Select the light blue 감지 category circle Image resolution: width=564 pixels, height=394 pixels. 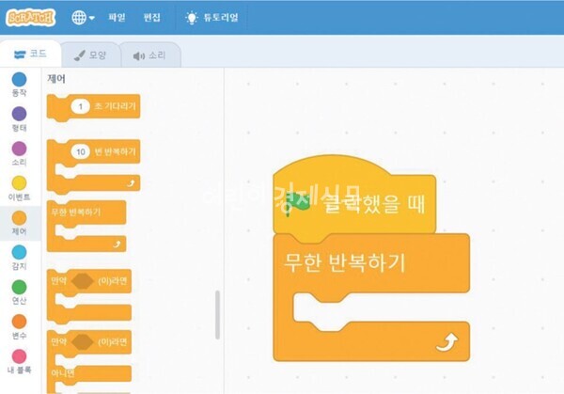(19, 252)
